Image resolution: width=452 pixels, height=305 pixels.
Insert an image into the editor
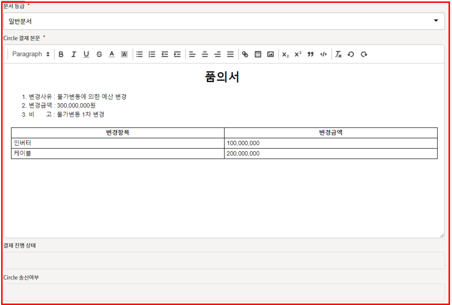coord(271,54)
